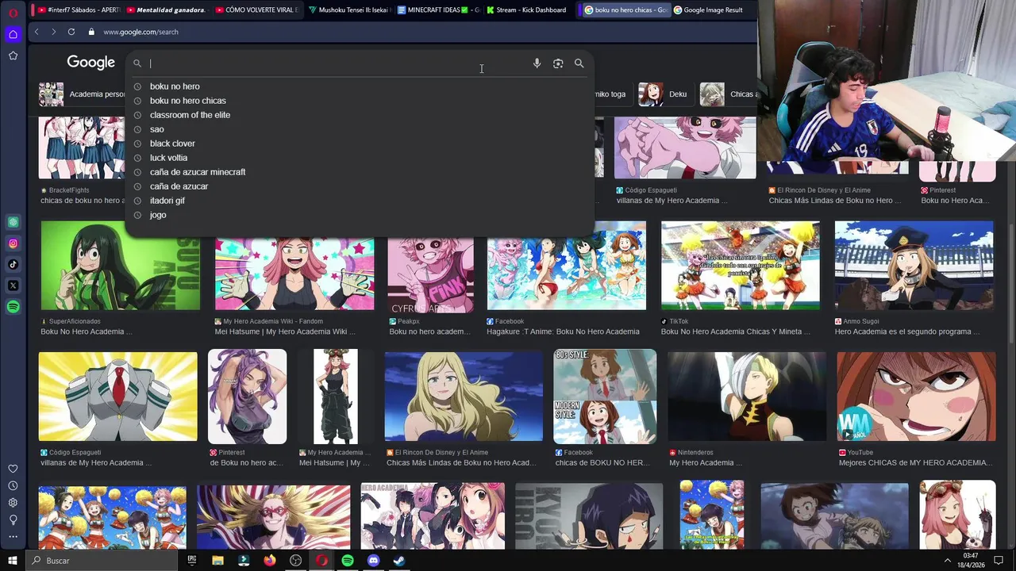
Task: Open 'Hero Academia es el segundo programa' link
Action: pos(909,331)
